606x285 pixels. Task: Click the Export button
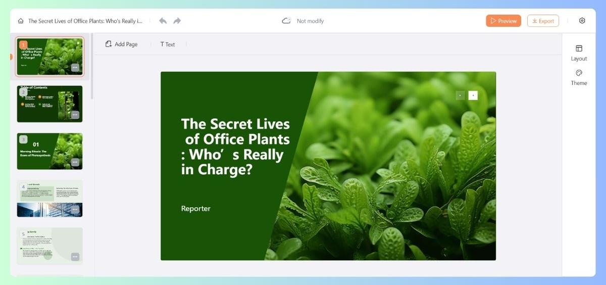(542, 21)
